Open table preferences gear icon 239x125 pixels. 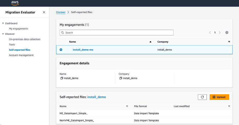point(227,33)
